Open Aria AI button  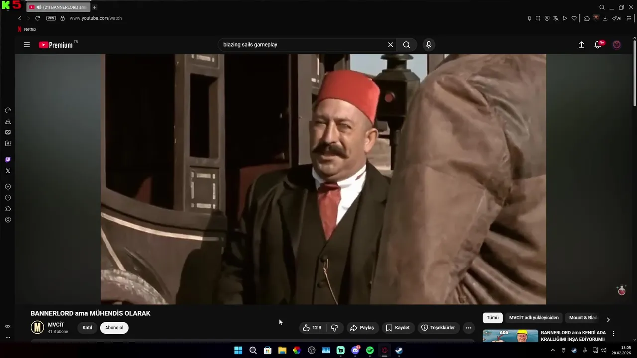tap(617, 18)
